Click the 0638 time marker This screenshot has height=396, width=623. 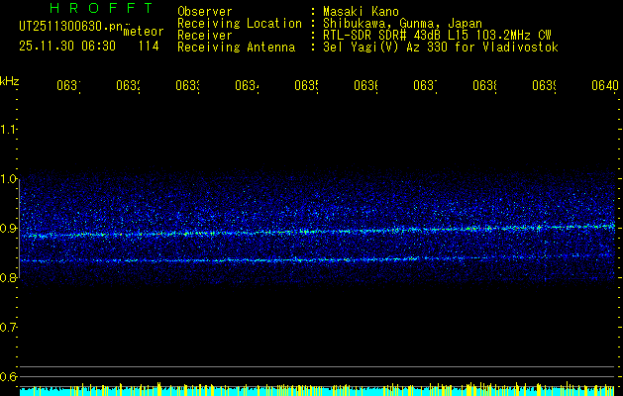(484, 85)
